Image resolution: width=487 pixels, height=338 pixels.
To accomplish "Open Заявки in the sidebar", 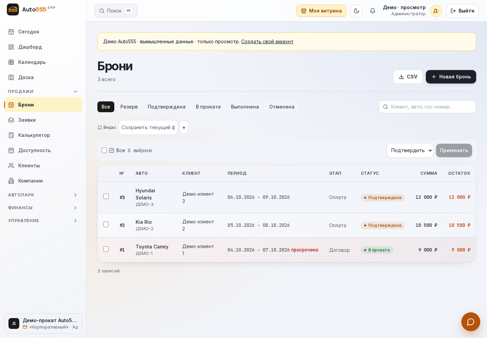I will pyautogui.click(x=43, y=120).
